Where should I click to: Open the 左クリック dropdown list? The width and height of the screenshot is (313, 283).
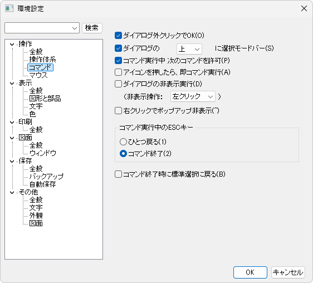click(x=193, y=96)
